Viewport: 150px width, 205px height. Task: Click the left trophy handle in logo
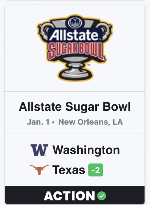tap(43, 30)
